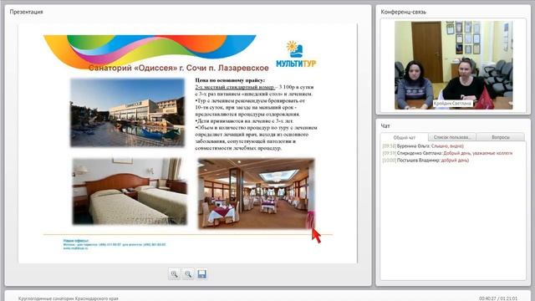Click the Конференц-связь panel title
535x301 pixels.
403,12
